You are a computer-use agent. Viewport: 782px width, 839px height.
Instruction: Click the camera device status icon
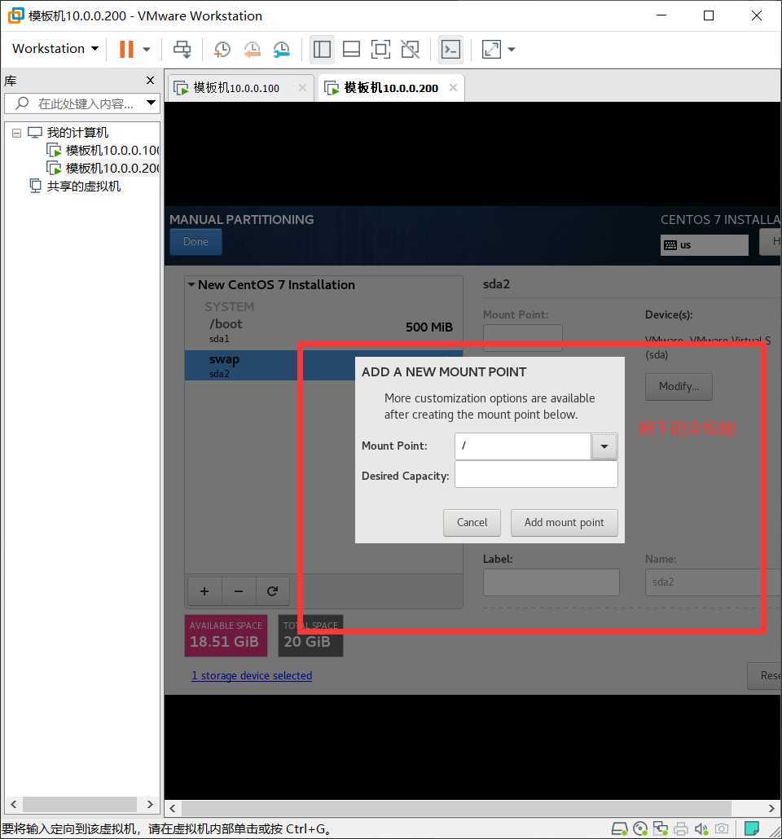tap(722, 829)
